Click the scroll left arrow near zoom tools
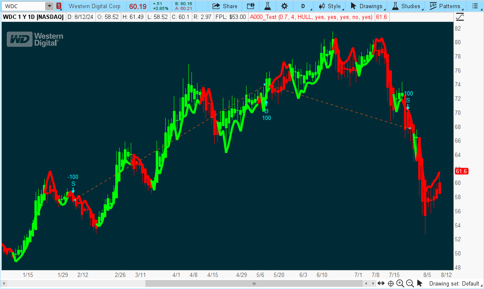484x289 pixels. point(366,283)
